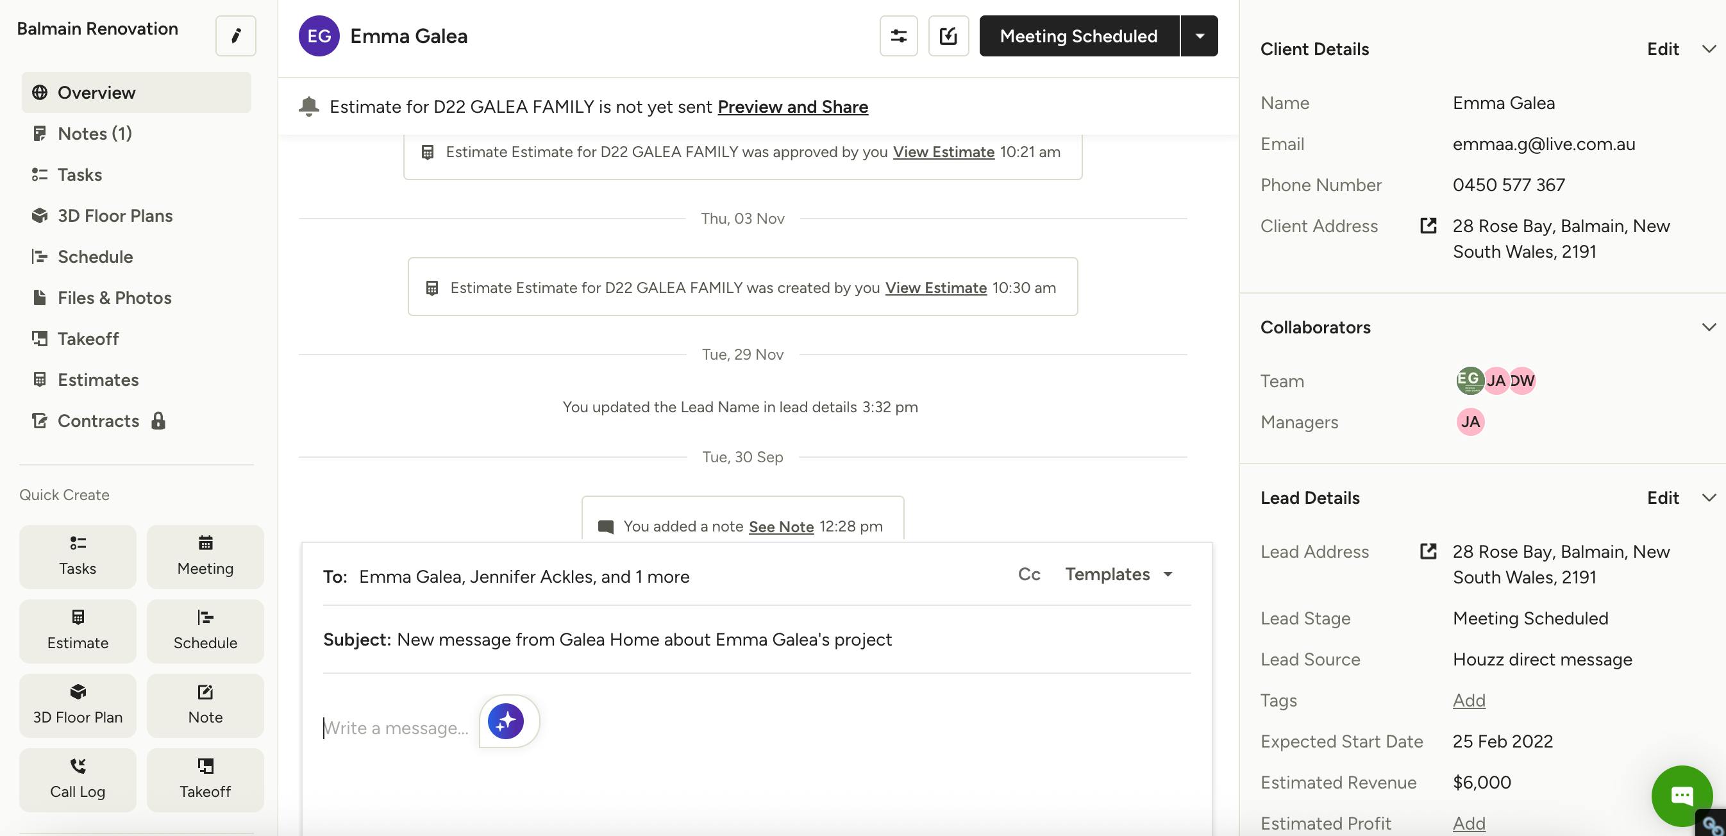The width and height of the screenshot is (1726, 836).
Task: Click the bell notification icon
Action: pyautogui.click(x=309, y=106)
